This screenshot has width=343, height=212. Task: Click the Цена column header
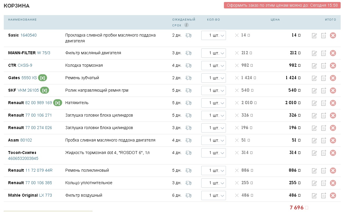pos(275,20)
